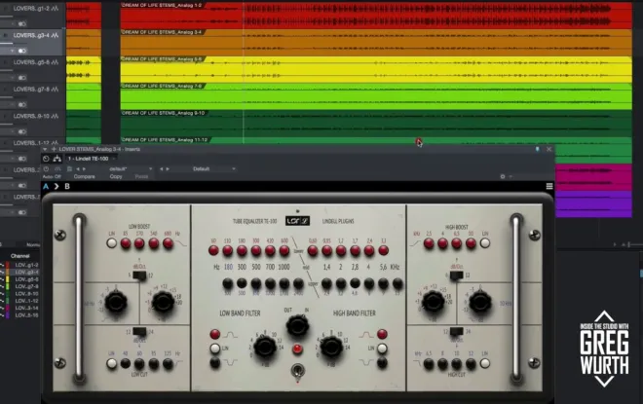This screenshot has height=404, width=643.
Task: Expand arrow next to gear icon
Action: tap(511, 176)
